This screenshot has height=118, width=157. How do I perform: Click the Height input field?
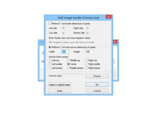pyautogui.click(x=89, y=52)
